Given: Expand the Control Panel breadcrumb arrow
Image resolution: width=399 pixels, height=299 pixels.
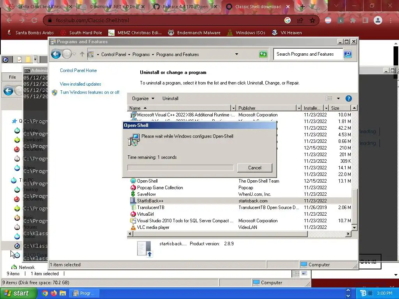Looking at the screenshot, I should 129,55.
